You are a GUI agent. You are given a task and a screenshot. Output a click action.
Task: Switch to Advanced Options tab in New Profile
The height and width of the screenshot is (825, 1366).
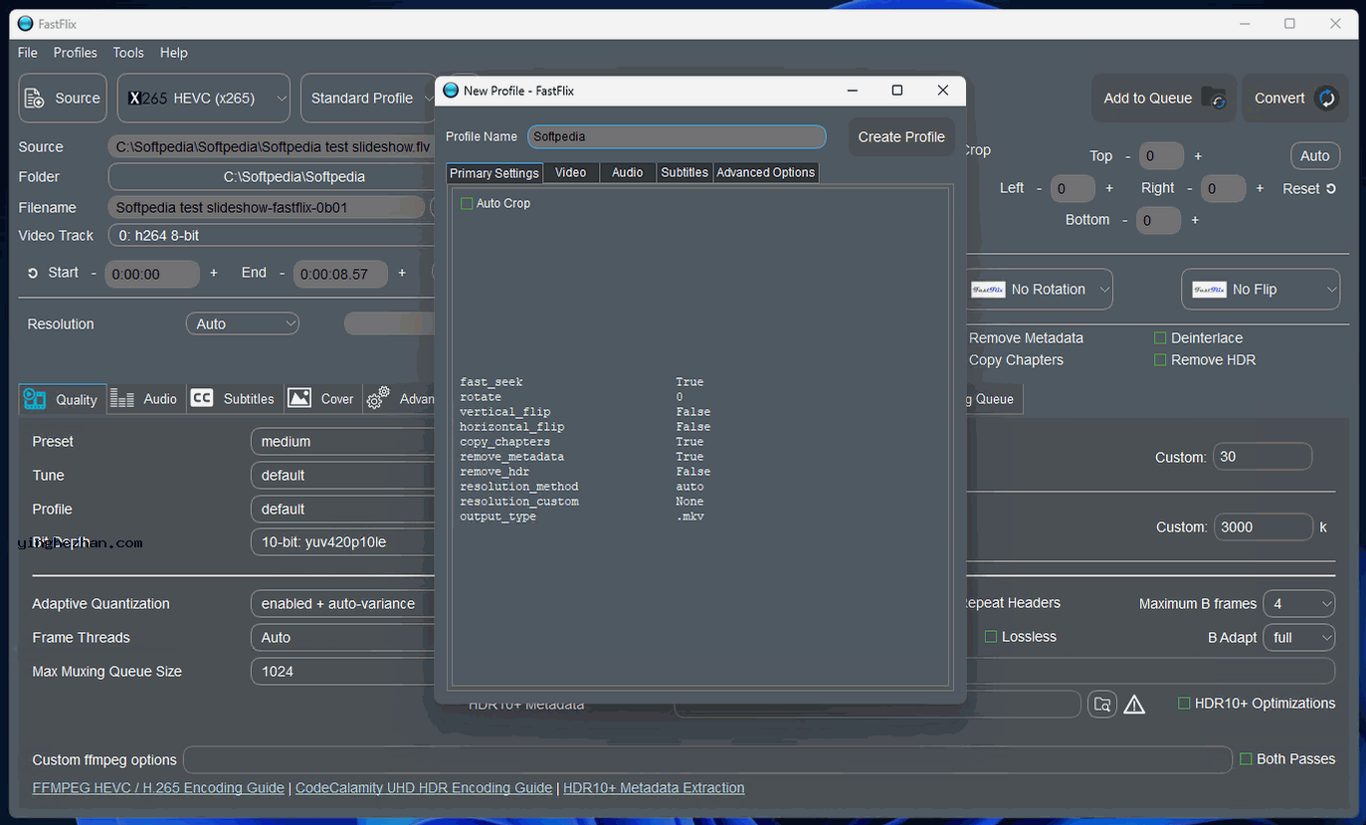766,172
